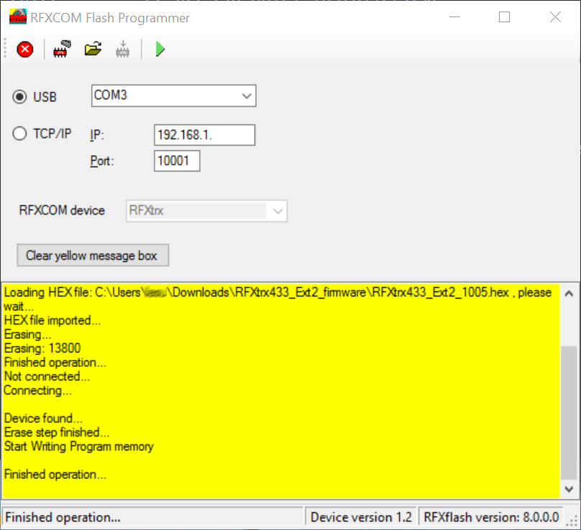Select the TCP/IP radio button
The height and width of the screenshot is (530, 581).
[19, 134]
